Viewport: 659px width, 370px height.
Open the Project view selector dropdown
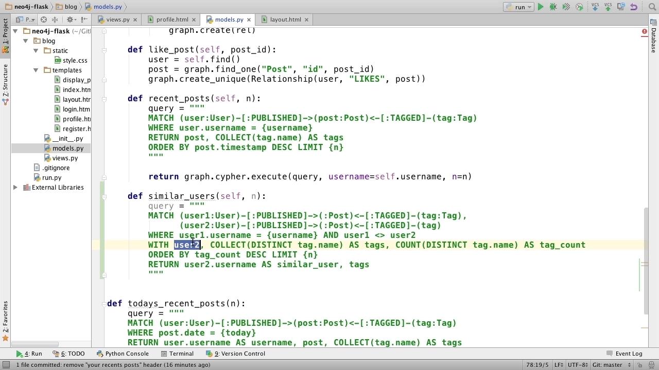(26, 20)
